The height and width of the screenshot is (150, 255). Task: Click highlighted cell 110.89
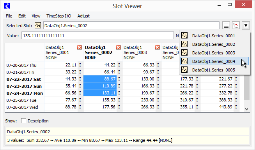(x=100, y=86)
